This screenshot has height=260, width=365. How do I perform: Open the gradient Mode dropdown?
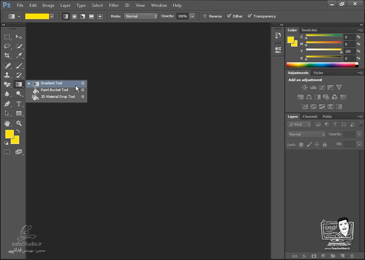click(141, 16)
